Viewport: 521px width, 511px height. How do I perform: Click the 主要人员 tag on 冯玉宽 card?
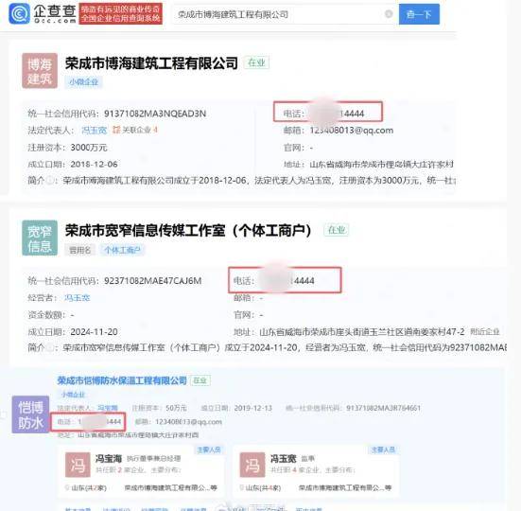[x=383, y=449]
